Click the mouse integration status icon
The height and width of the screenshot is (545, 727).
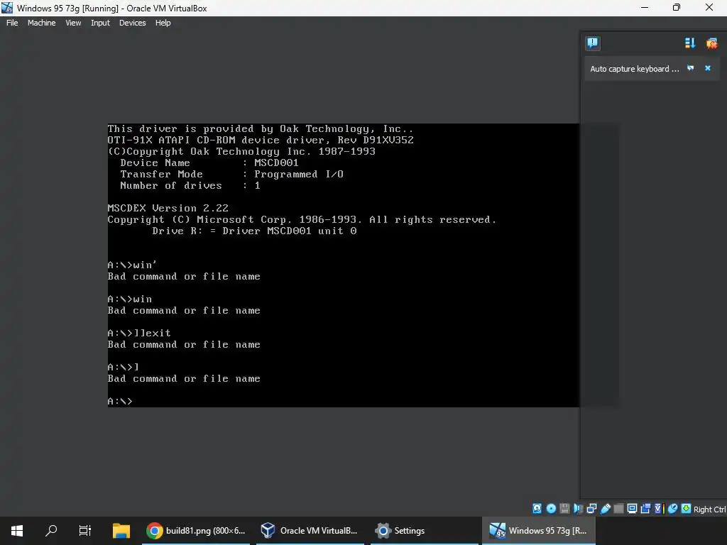pos(672,508)
